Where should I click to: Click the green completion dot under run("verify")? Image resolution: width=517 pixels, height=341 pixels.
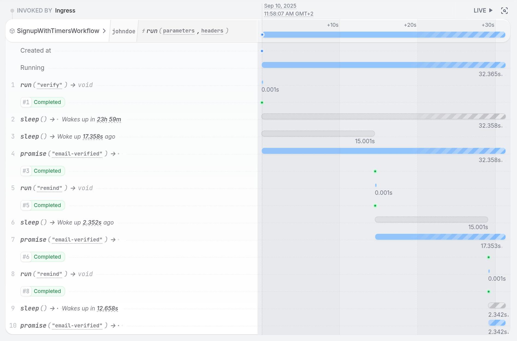click(262, 102)
